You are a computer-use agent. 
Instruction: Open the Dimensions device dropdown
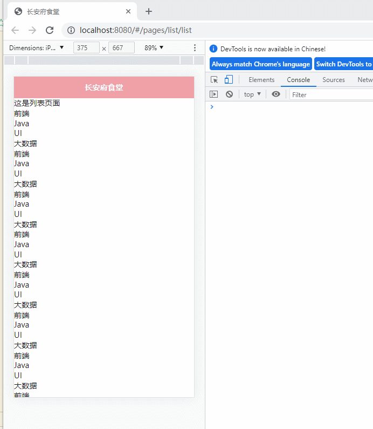click(x=36, y=48)
